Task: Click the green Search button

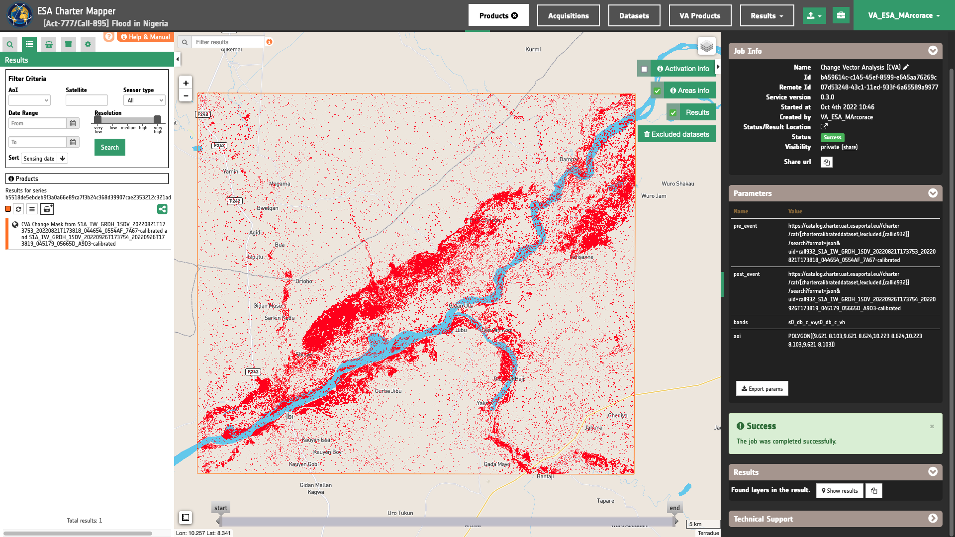Action: tap(110, 147)
